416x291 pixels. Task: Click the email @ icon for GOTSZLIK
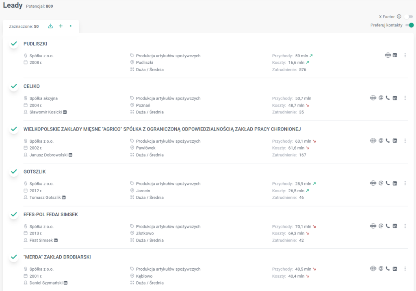(x=381, y=183)
